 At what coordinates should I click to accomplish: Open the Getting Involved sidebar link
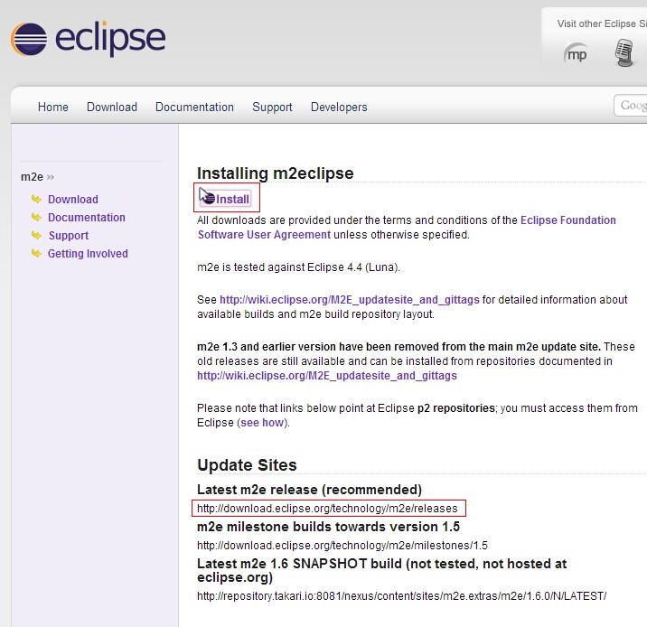click(88, 254)
